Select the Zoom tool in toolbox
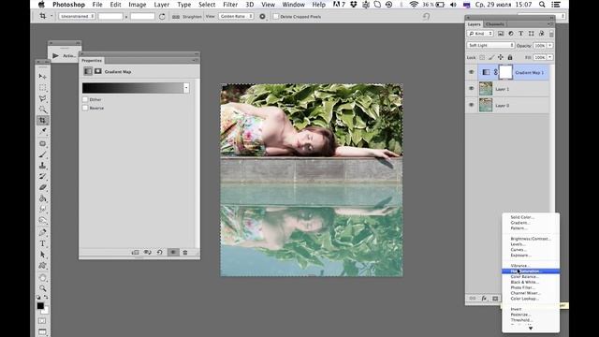599x337 pixels. pos(42,288)
